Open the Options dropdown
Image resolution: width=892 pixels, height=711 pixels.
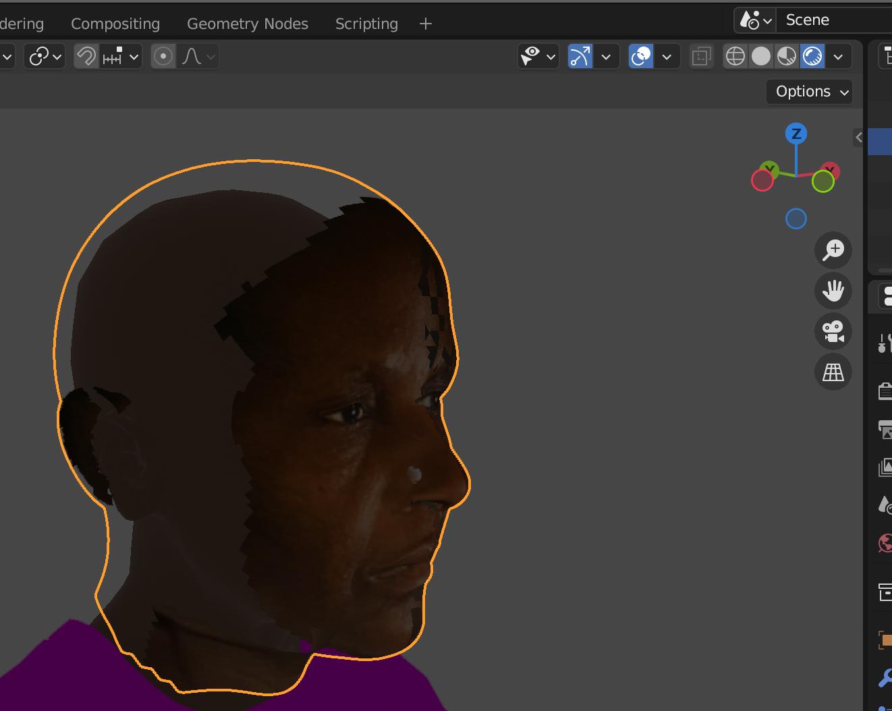click(x=810, y=92)
